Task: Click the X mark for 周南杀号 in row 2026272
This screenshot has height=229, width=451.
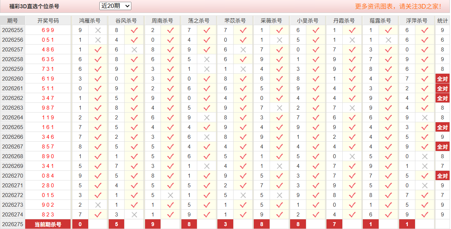Action: [x=171, y=195]
